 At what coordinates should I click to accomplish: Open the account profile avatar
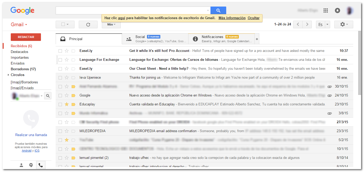tap(350, 10)
